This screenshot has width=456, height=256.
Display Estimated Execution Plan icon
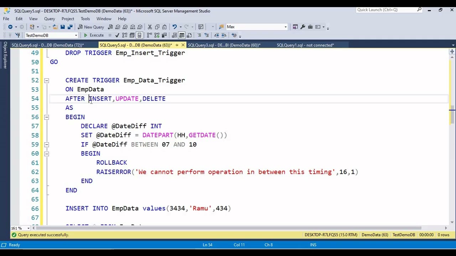click(x=125, y=35)
